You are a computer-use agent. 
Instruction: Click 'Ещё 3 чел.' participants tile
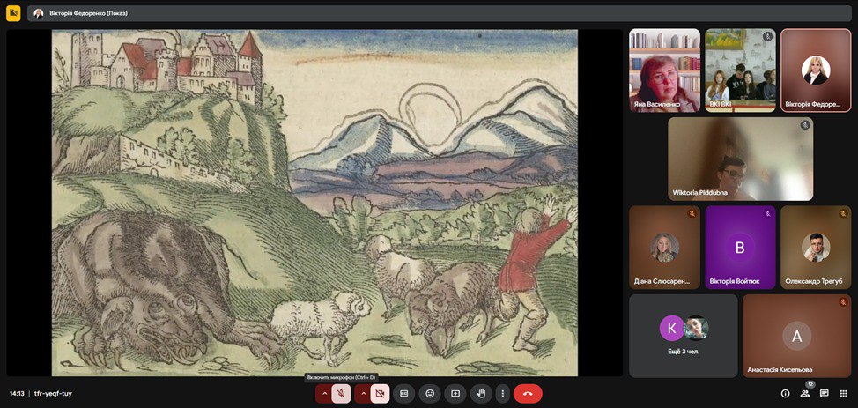pos(683,336)
